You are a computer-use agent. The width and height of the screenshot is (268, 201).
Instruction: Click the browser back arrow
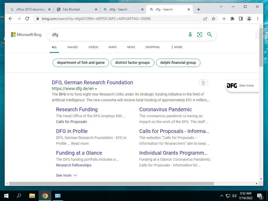tap(10, 19)
